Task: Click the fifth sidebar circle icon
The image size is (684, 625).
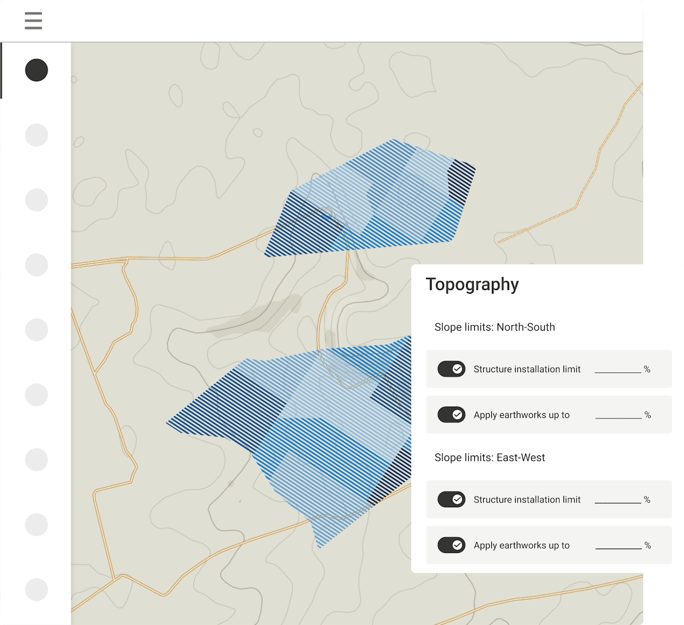Action: point(37,330)
